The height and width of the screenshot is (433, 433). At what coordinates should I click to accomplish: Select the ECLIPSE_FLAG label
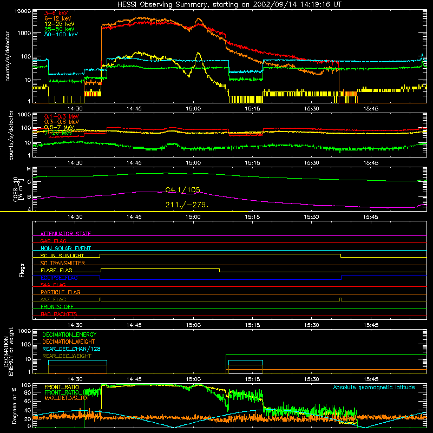(59, 278)
